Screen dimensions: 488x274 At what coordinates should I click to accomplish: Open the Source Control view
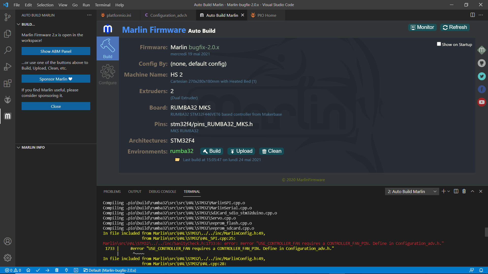[8, 17]
